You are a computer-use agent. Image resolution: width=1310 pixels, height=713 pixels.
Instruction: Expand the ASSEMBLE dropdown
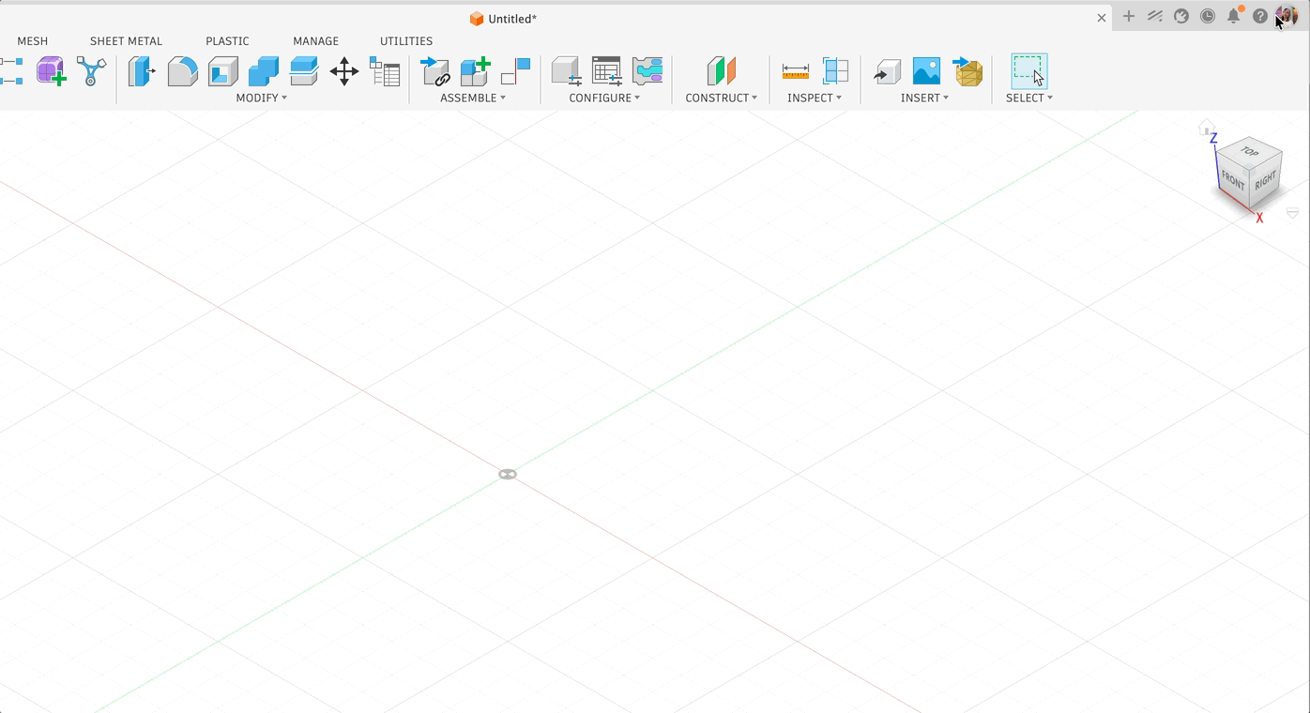[x=473, y=98]
